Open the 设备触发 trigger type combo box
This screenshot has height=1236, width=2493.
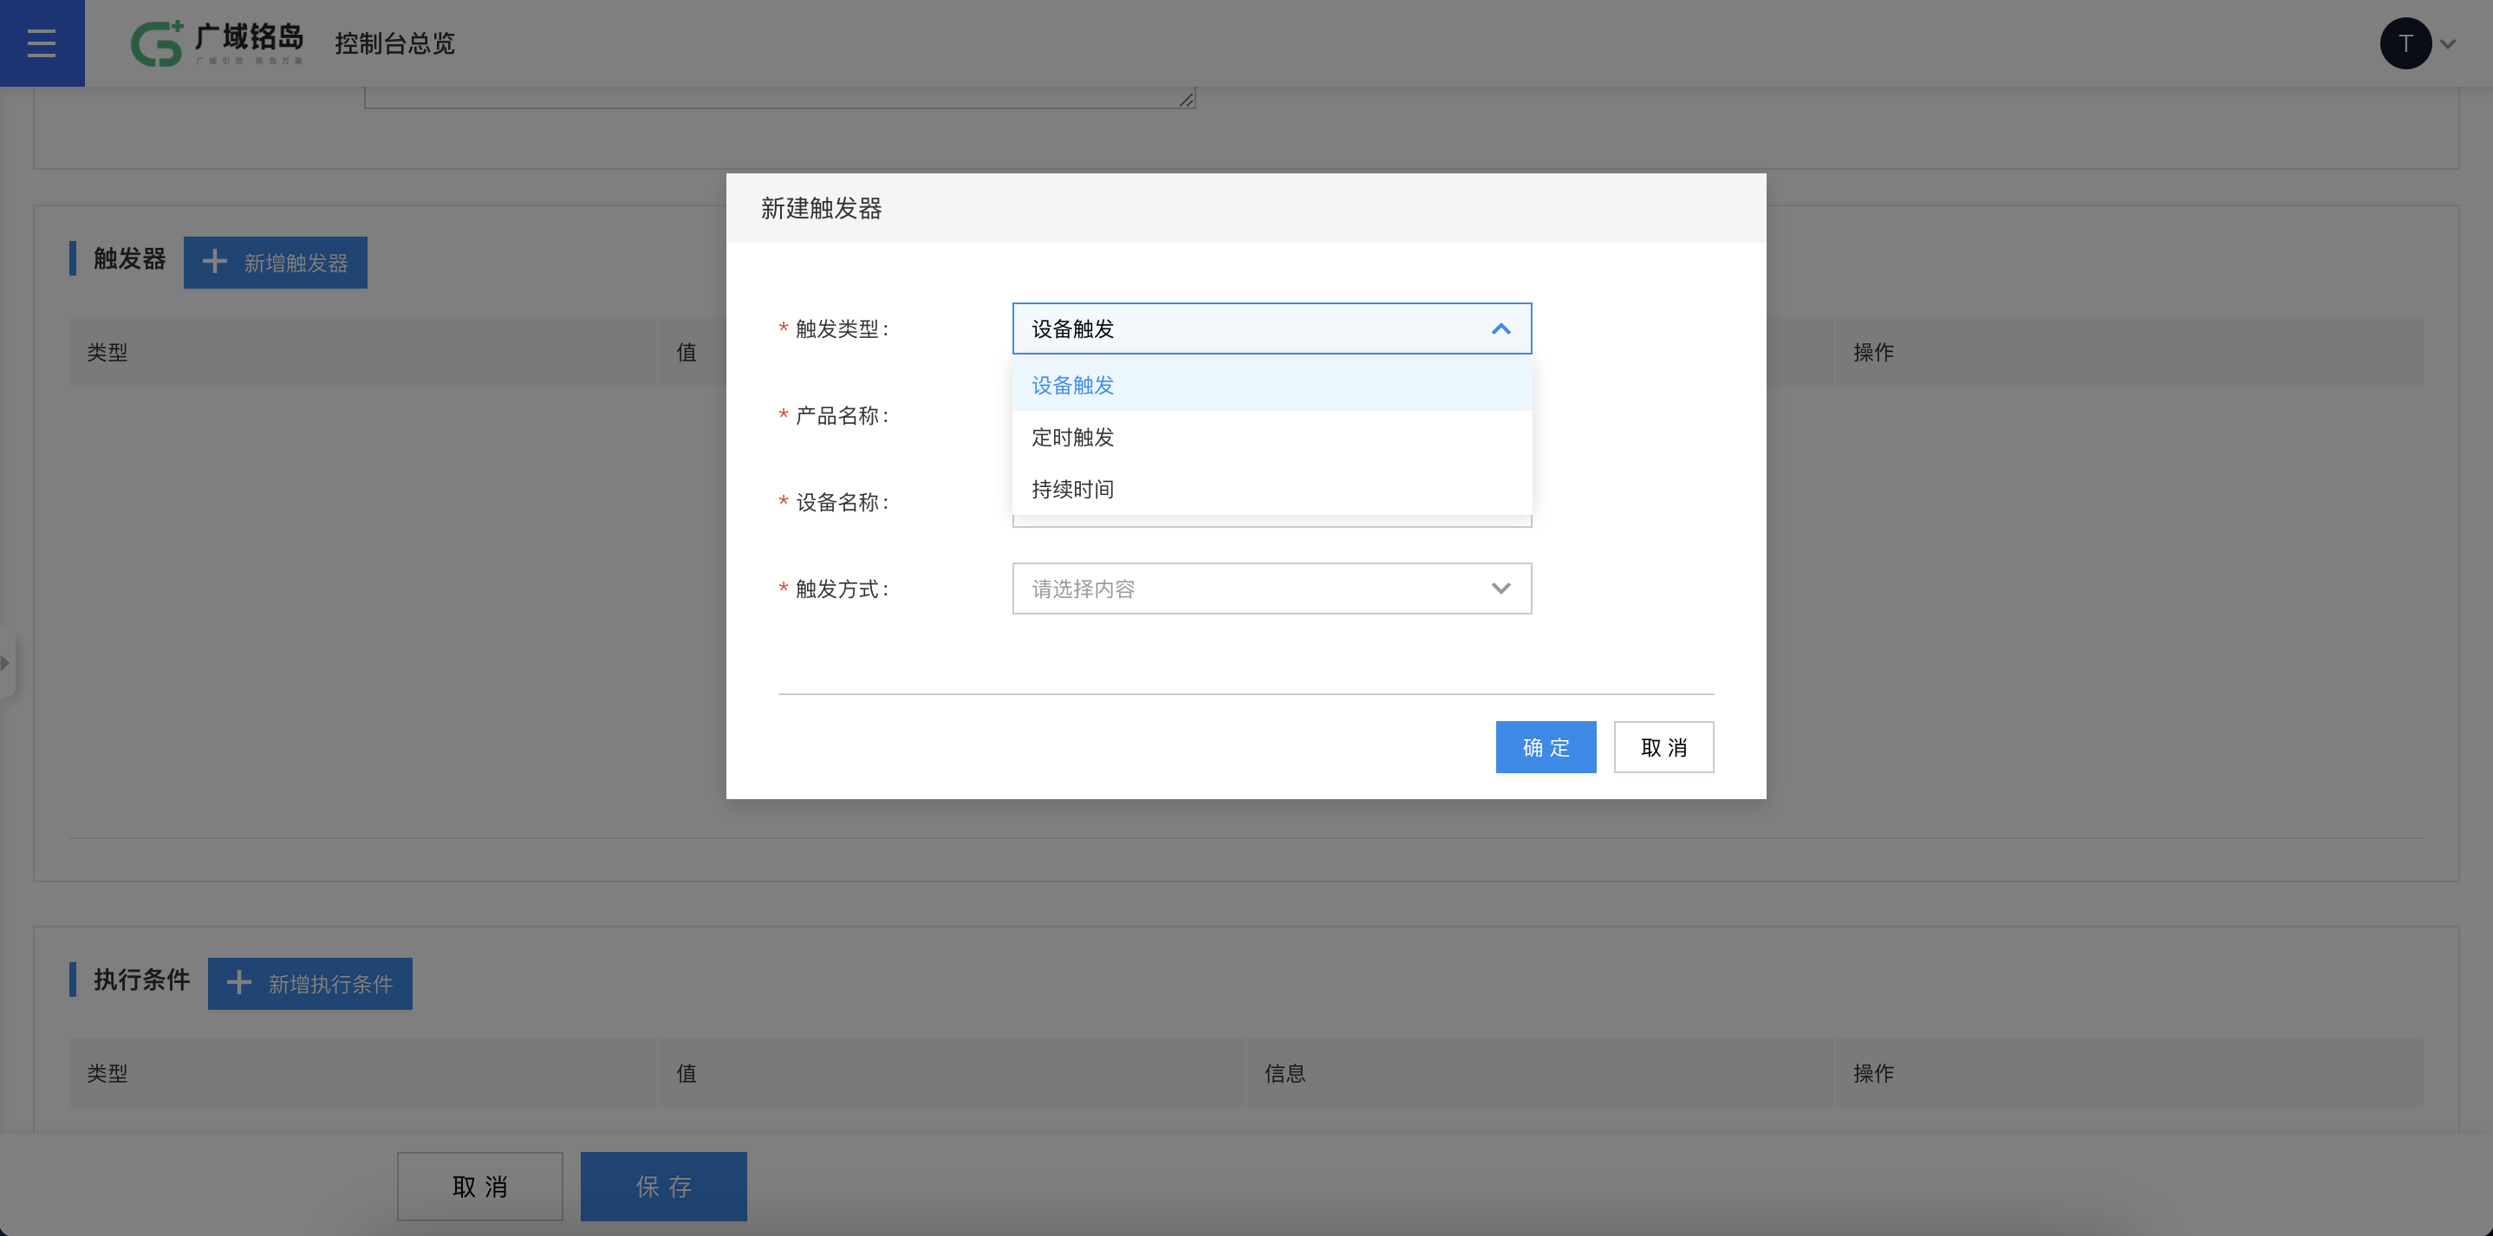(1272, 329)
